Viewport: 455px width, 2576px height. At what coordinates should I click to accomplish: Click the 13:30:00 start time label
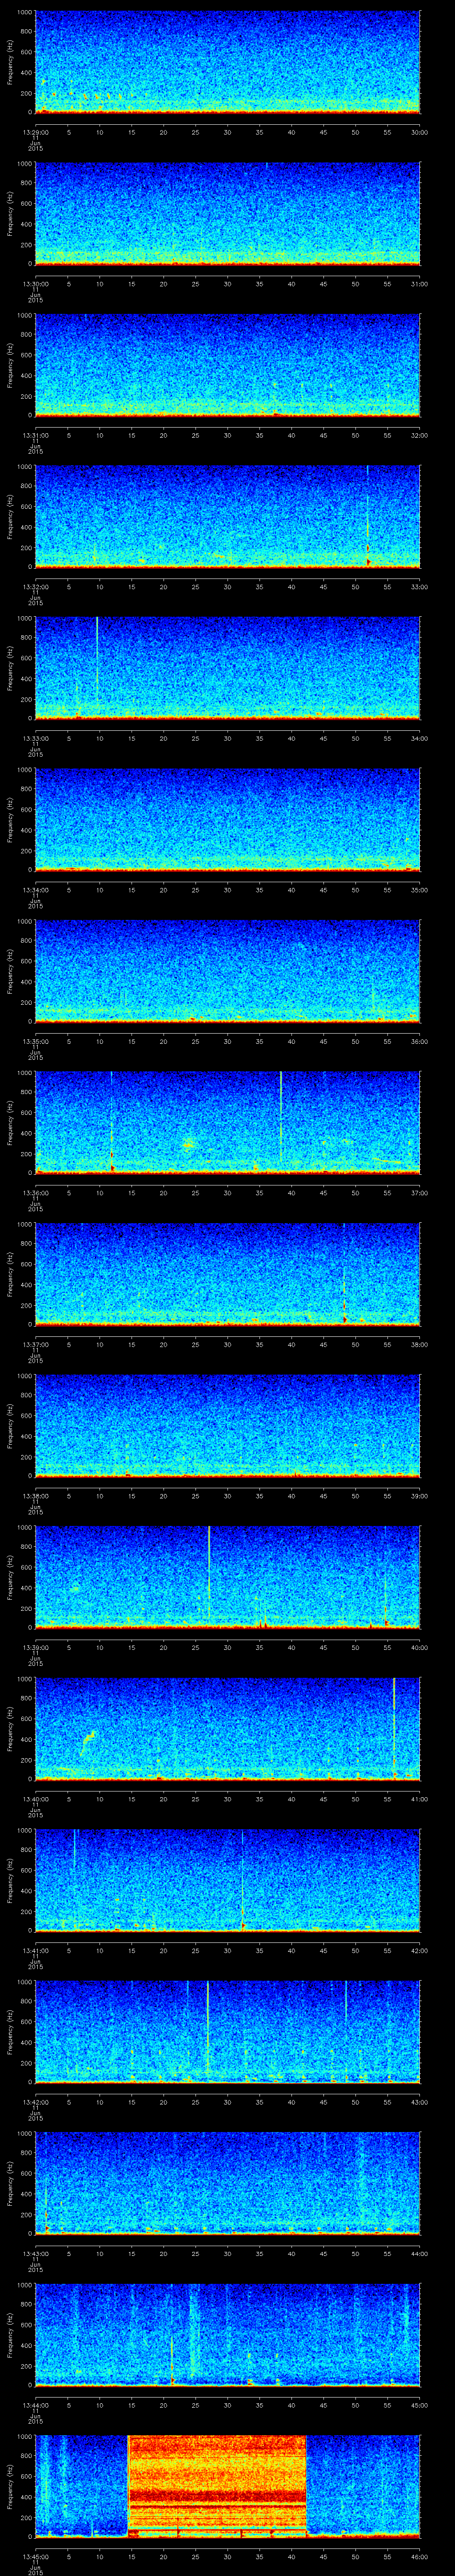(35, 284)
